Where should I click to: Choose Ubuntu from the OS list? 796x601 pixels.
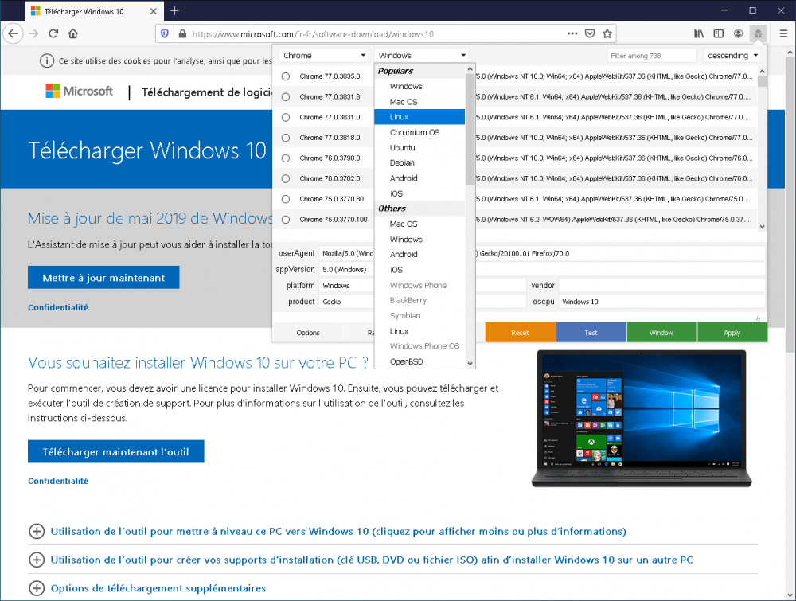click(419, 147)
